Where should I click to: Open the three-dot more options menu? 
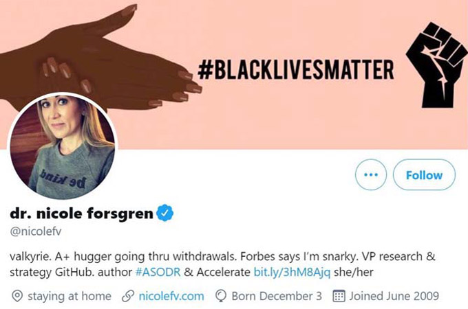[371, 174]
